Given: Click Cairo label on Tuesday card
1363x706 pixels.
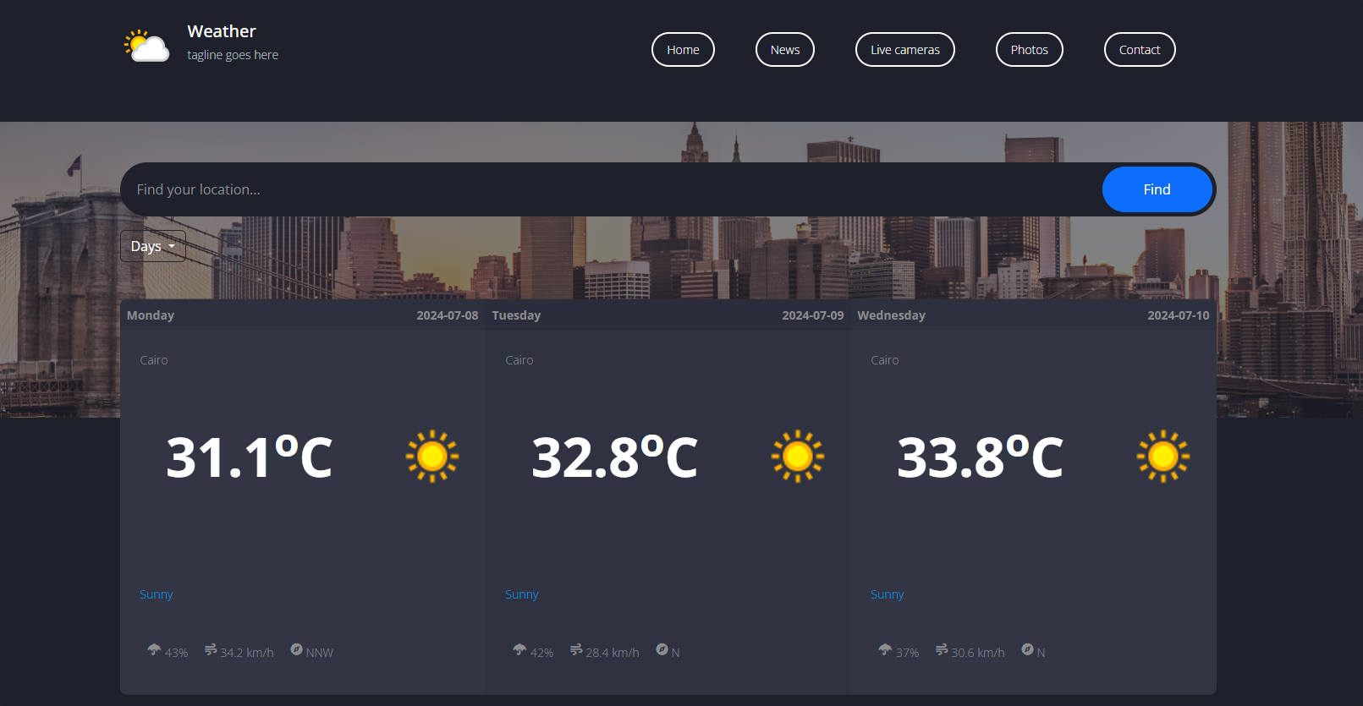Looking at the screenshot, I should coord(519,360).
